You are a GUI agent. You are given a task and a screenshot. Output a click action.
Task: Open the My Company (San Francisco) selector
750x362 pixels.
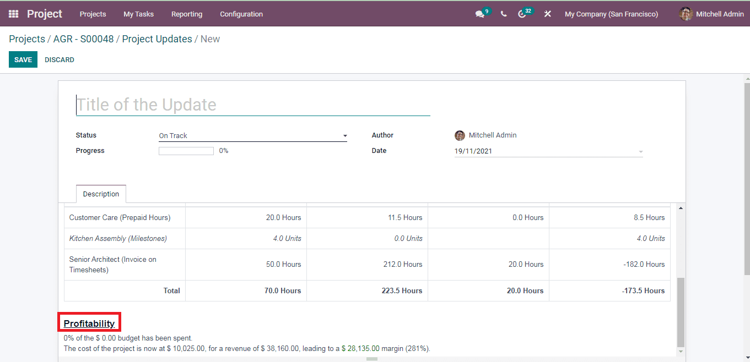pyautogui.click(x=611, y=14)
